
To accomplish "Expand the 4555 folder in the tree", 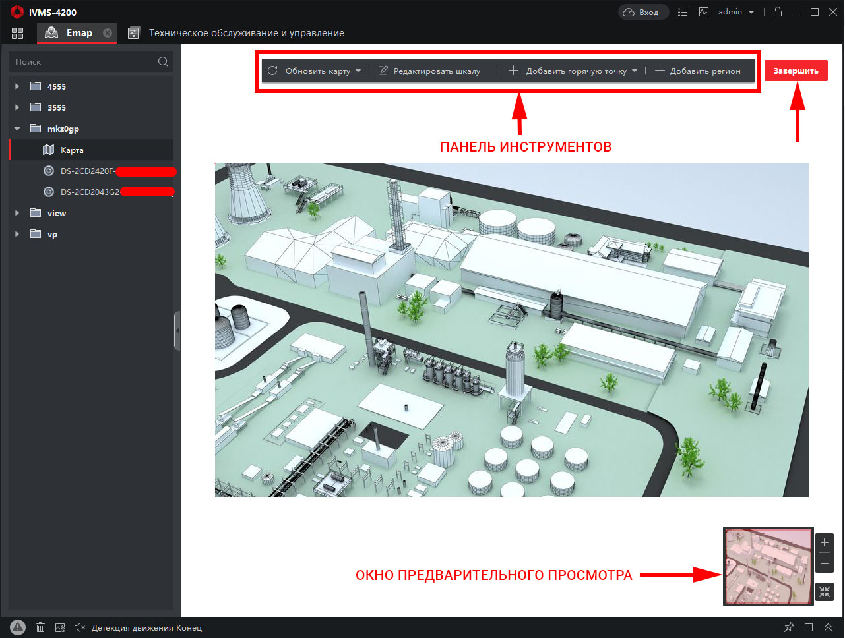I will [x=17, y=86].
